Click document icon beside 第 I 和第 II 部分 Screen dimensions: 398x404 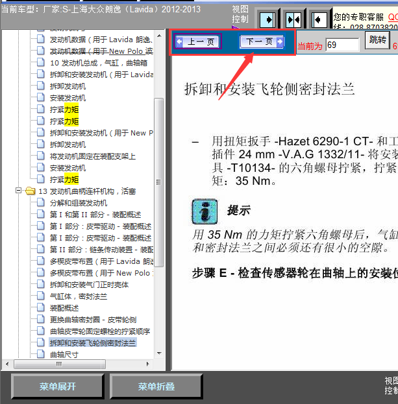[x=40, y=214]
